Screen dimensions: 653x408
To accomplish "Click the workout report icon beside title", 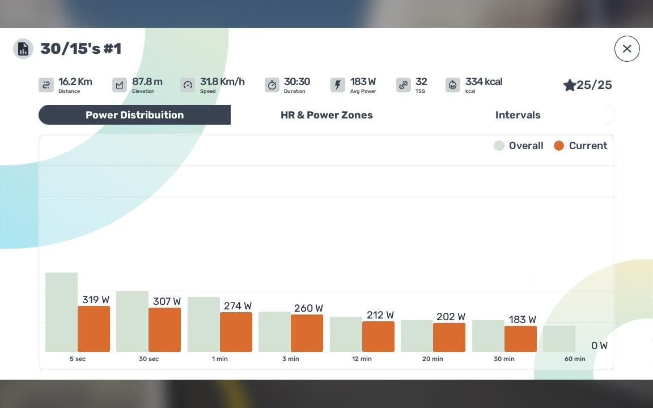I will [x=23, y=49].
